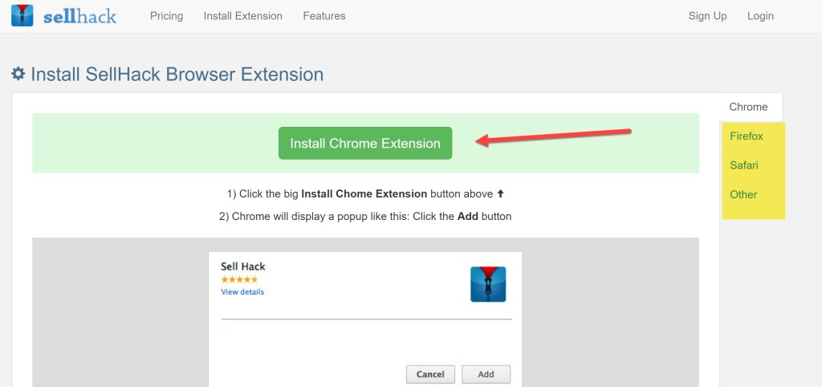Click the red arrow pointing to install button
822x387 pixels.
click(554, 136)
